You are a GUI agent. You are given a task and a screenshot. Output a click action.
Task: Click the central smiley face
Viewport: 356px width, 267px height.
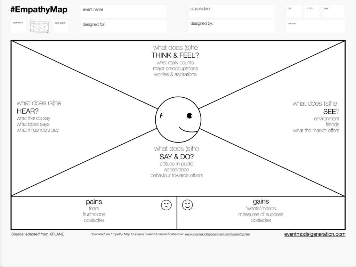pyautogui.click(x=178, y=120)
